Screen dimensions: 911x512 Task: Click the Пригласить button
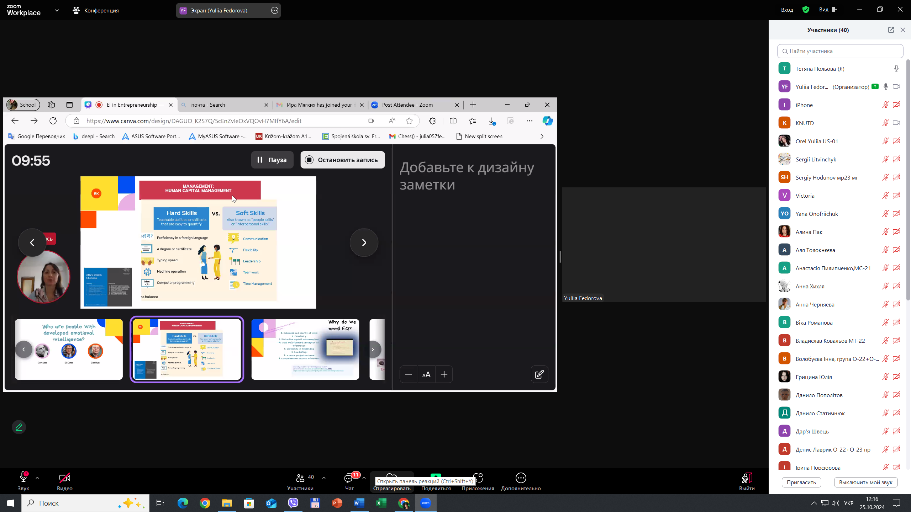[801, 482]
